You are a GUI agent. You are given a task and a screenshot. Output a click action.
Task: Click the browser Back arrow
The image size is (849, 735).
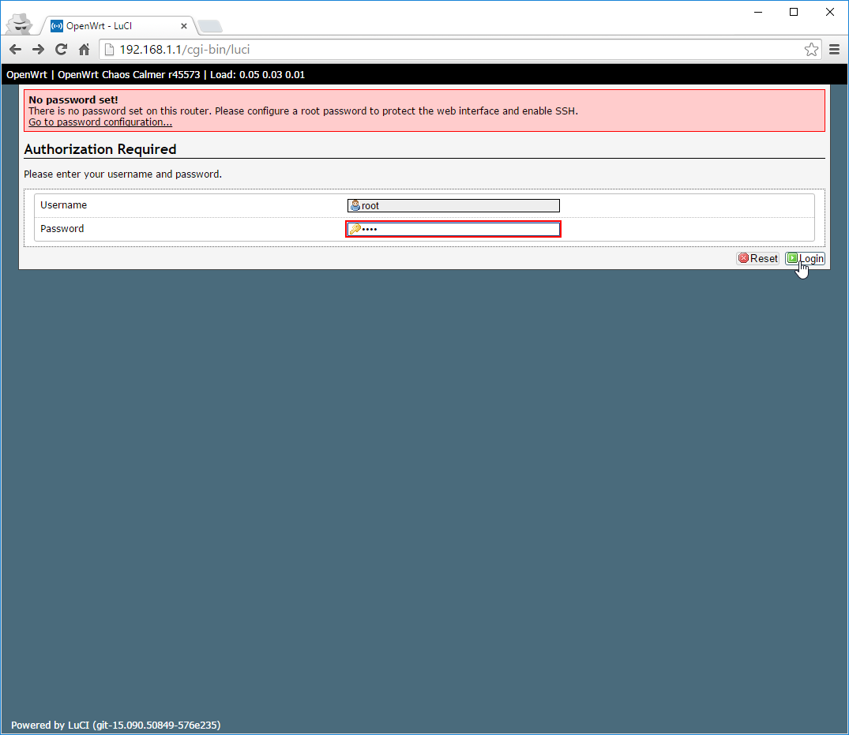click(x=15, y=50)
